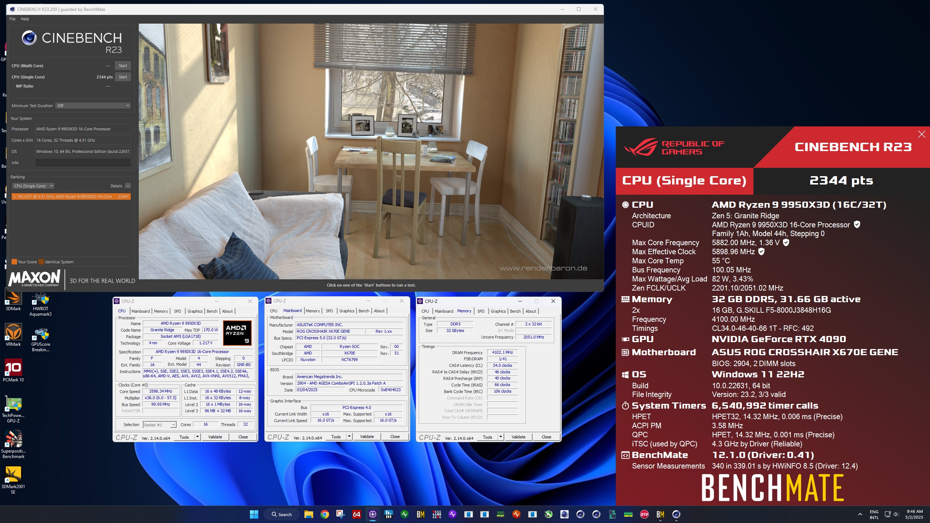Open the PCMark 10 desktop shortcut

(13, 370)
